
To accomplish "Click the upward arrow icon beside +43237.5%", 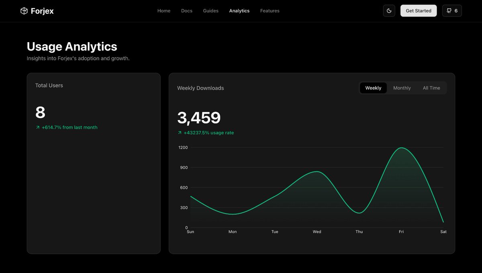I will [x=180, y=132].
